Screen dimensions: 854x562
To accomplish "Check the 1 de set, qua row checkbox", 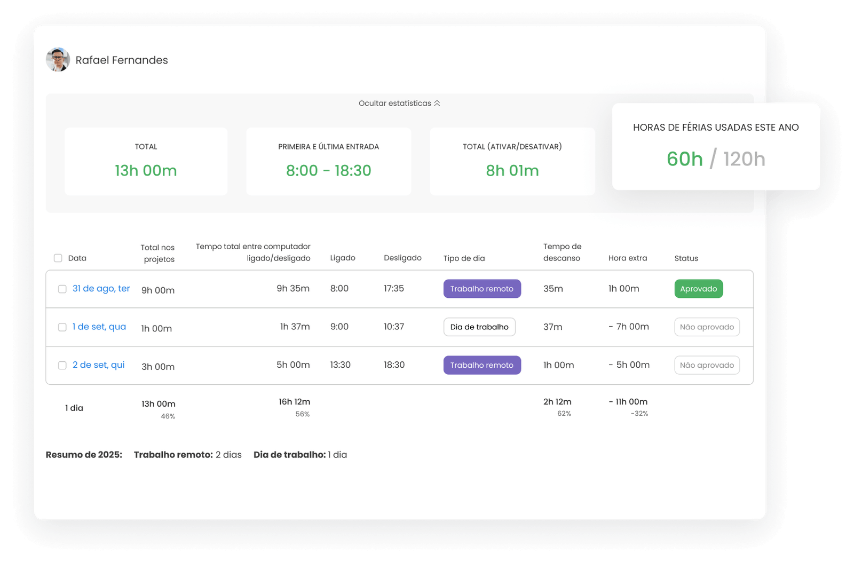I will point(62,327).
